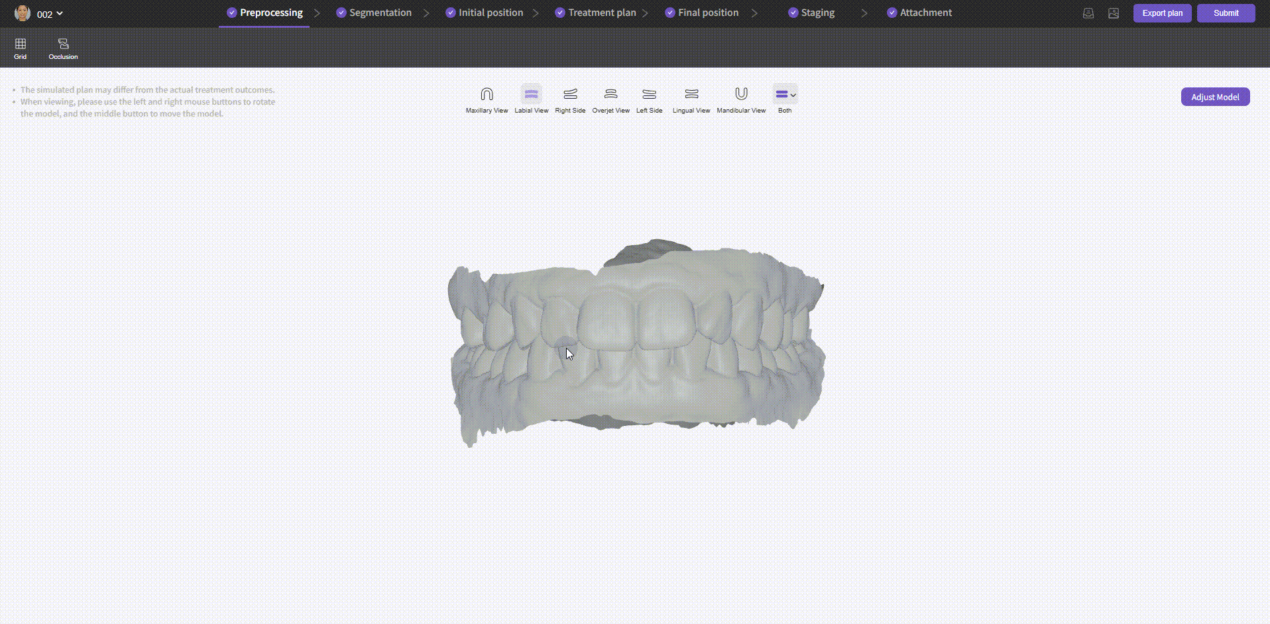Click the Preprocessing checkmark icon

[231, 13]
